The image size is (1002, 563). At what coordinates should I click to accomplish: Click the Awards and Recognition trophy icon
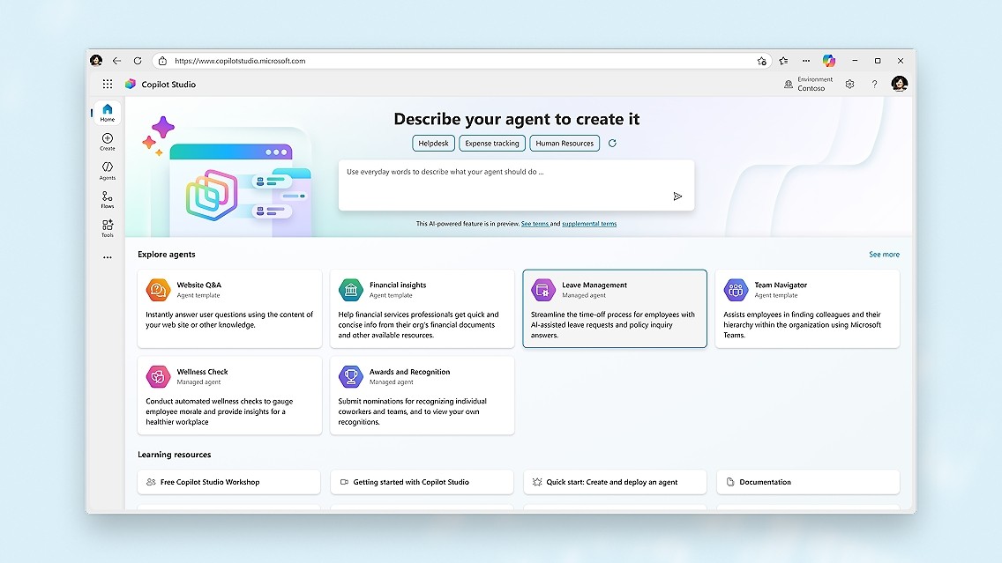[x=350, y=376]
